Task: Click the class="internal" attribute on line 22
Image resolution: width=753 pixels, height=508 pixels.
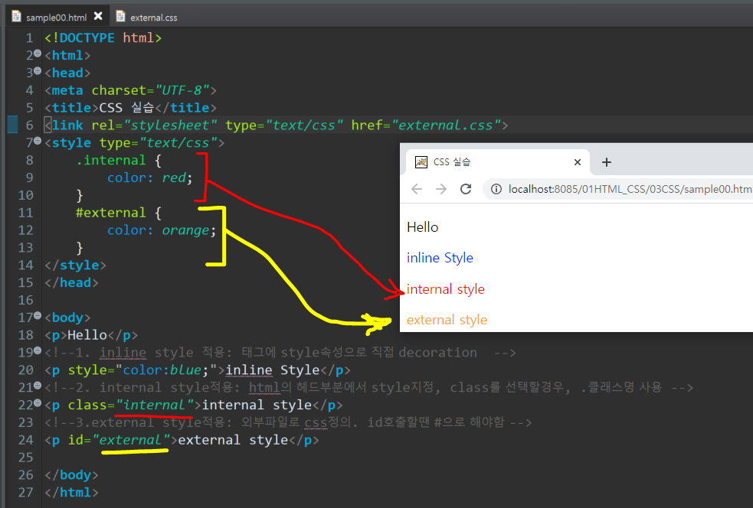Action: coord(131,405)
